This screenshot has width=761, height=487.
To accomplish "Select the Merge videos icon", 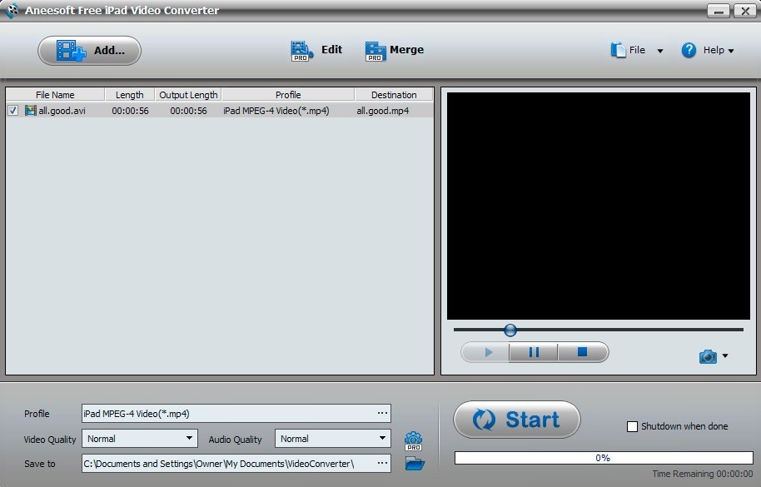I will [375, 50].
